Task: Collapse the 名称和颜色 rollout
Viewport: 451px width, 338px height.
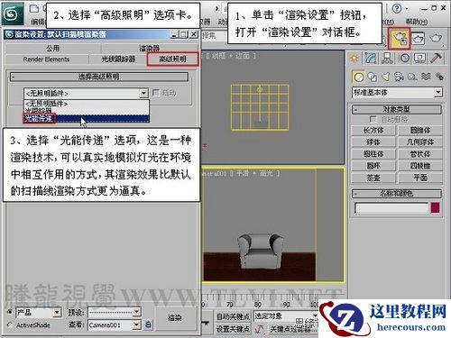Action: (x=397, y=194)
